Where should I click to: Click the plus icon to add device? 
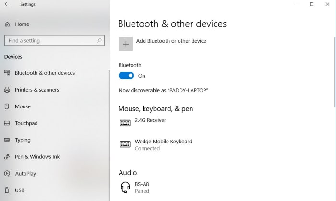coord(126,44)
